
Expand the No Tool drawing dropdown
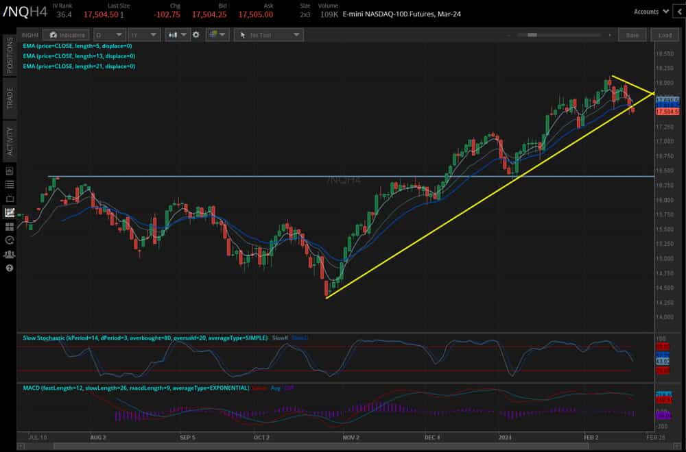point(269,35)
